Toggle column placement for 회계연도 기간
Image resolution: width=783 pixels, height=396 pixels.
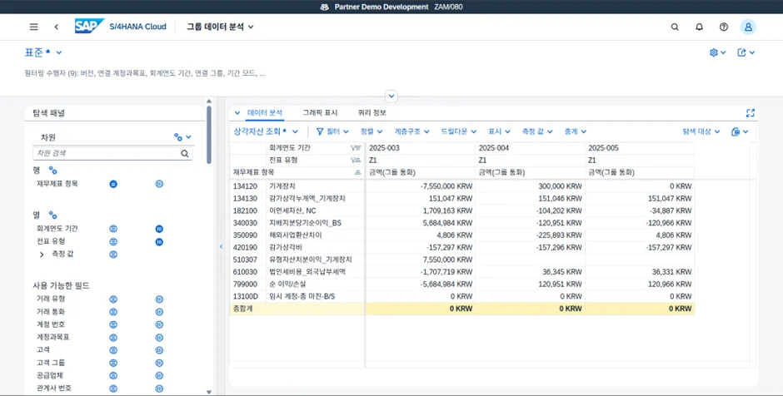tap(158, 228)
